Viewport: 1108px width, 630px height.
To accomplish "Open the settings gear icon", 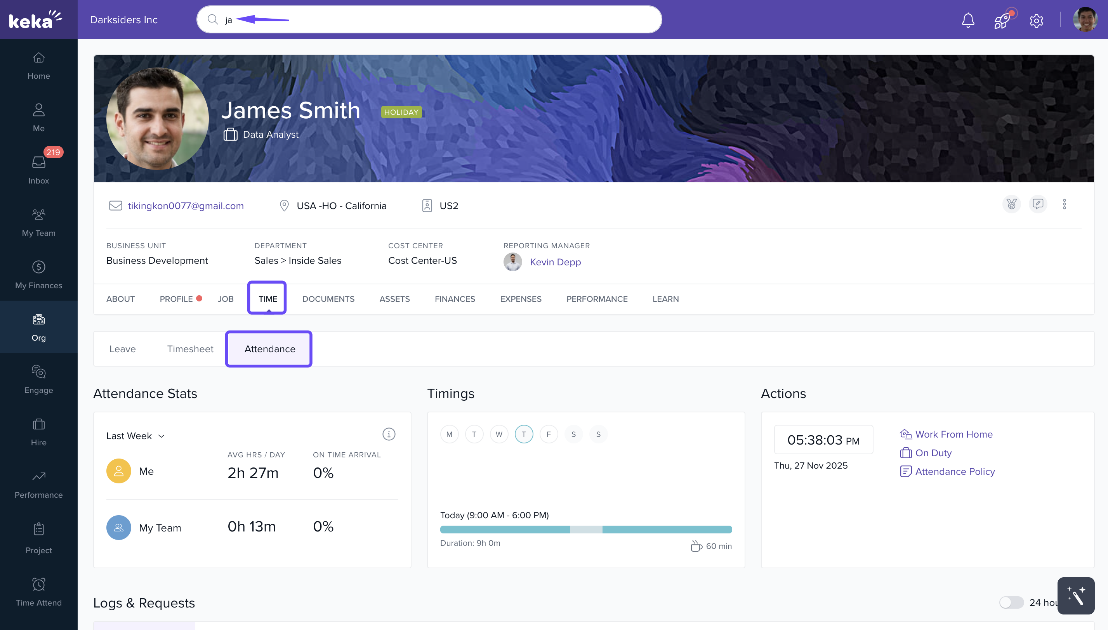I will 1036,20.
